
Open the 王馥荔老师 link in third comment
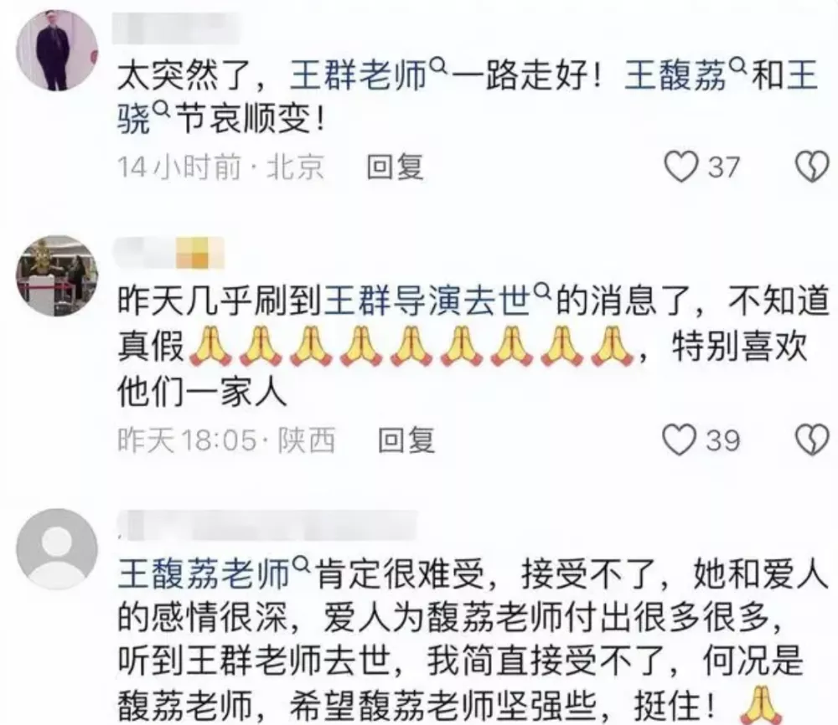pyautogui.click(x=204, y=573)
